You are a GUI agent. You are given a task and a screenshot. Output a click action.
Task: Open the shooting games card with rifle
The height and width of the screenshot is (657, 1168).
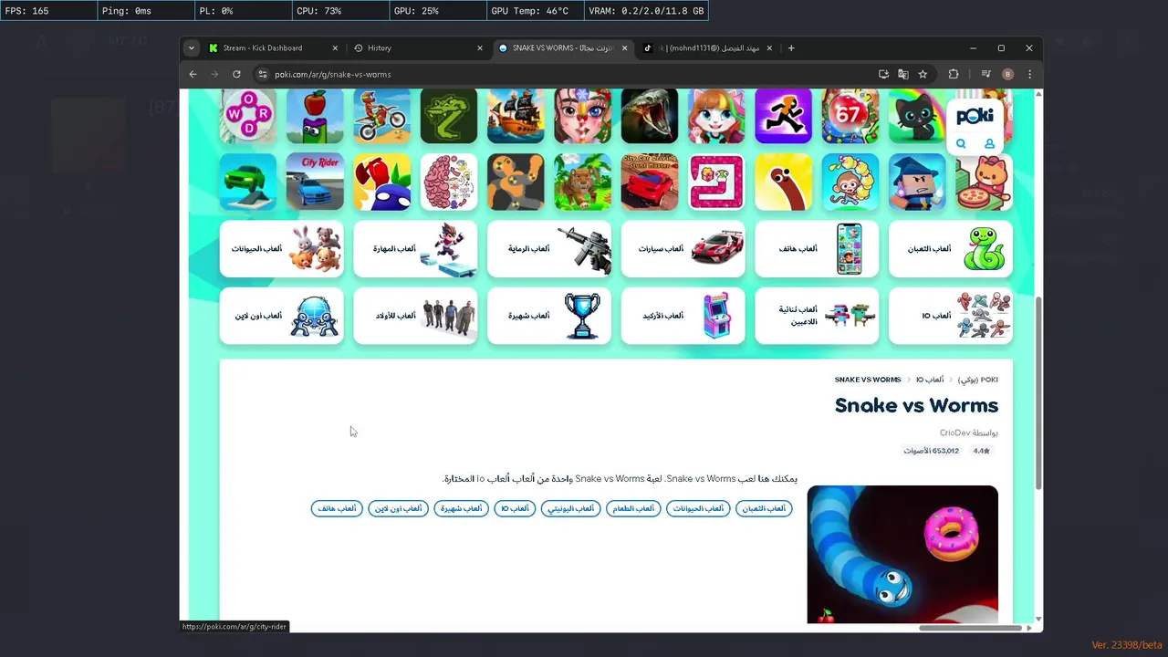pyautogui.click(x=549, y=248)
